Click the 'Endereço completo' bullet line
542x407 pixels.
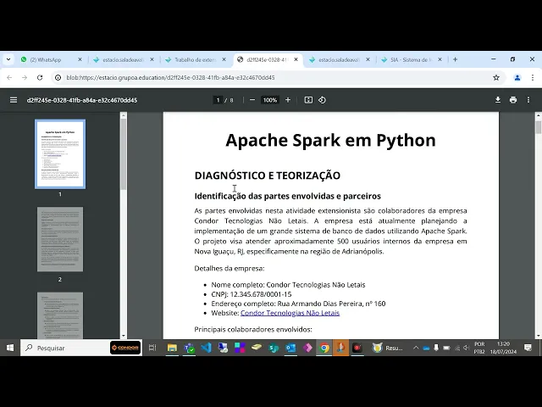click(298, 304)
